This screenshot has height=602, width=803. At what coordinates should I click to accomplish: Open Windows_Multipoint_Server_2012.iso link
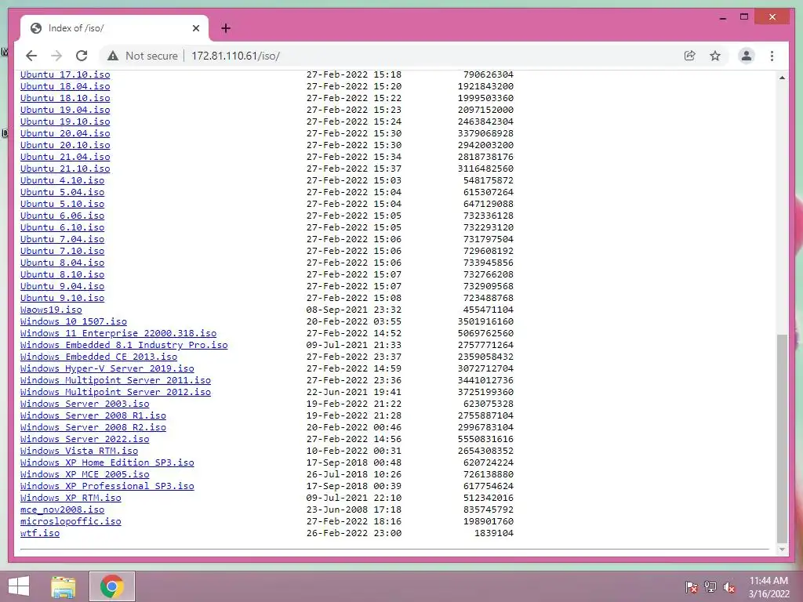tap(116, 392)
